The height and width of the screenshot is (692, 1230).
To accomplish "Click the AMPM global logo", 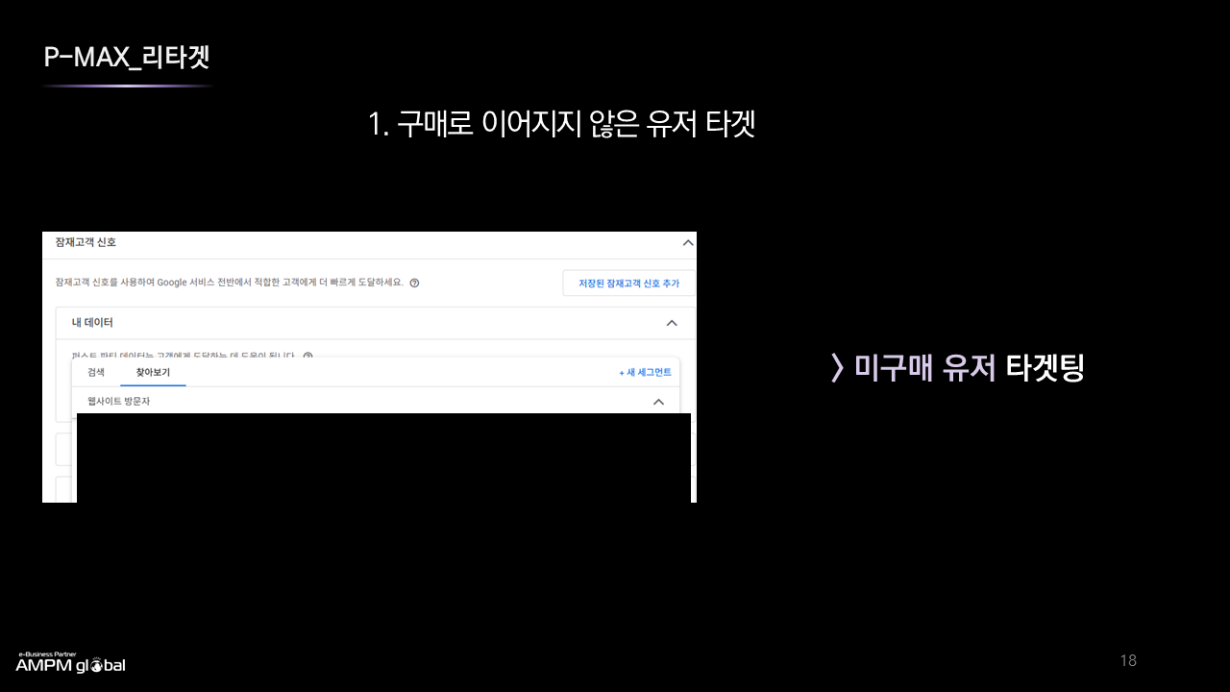I will (70, 663).
